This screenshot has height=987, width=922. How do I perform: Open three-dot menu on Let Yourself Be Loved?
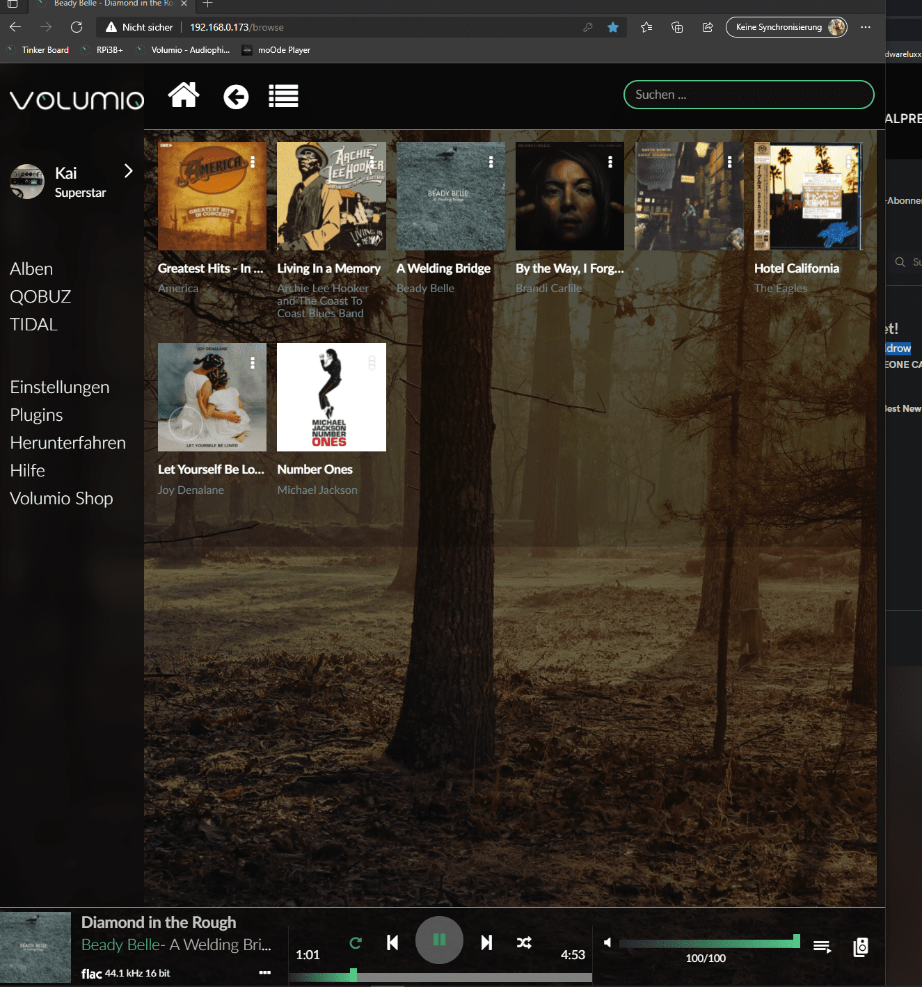pyautogui.click(x=253, y=362)
